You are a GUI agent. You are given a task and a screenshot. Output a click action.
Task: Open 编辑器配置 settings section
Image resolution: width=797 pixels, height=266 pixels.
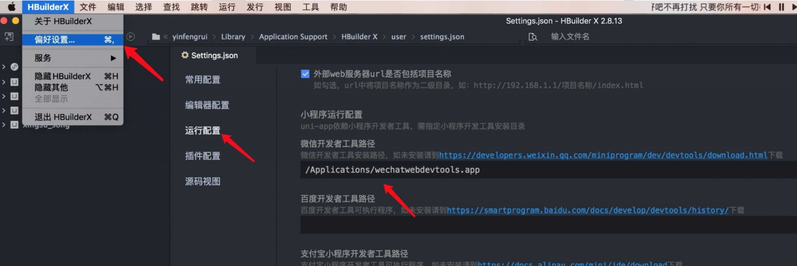coord(207,105)
